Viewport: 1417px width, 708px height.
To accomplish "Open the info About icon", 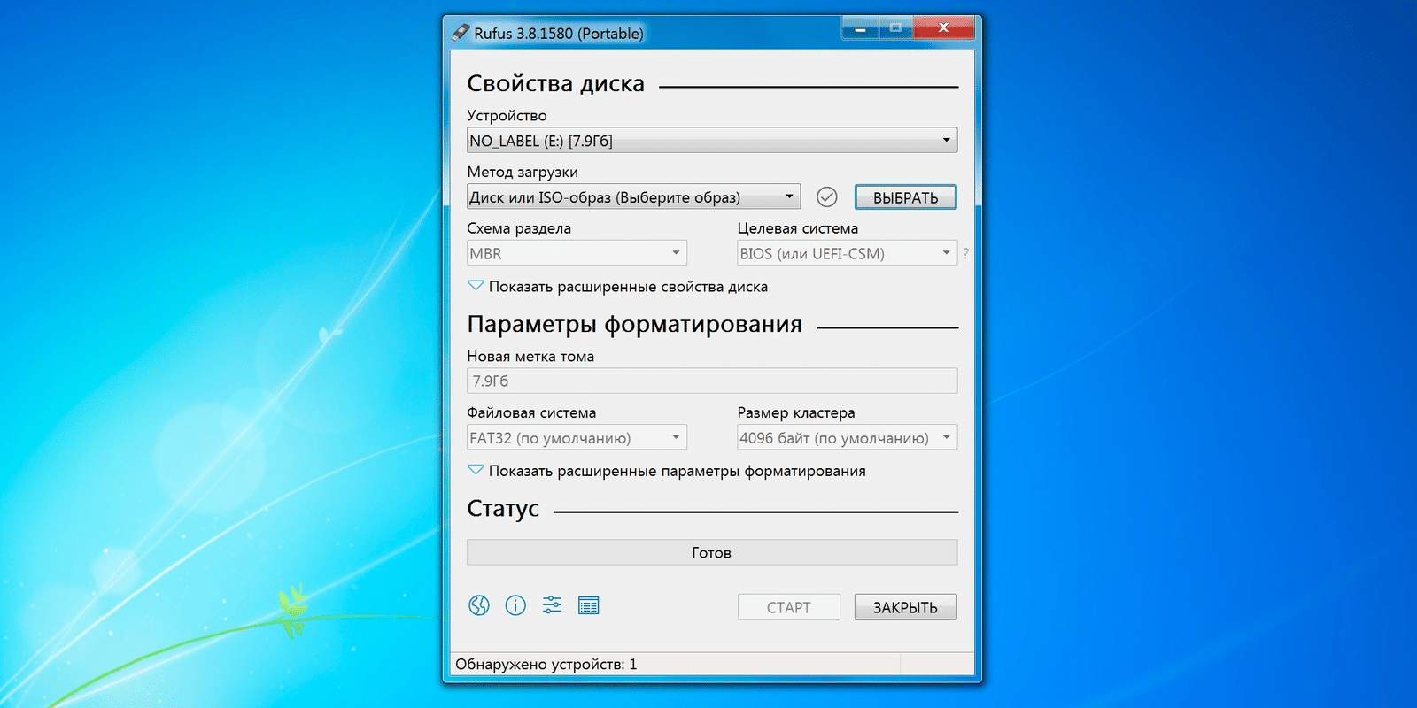I will point(515,605).
